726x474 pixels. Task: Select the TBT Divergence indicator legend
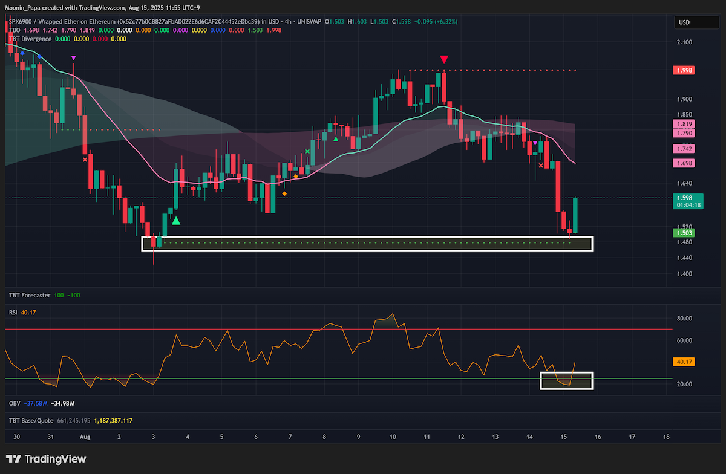point(30,39)
